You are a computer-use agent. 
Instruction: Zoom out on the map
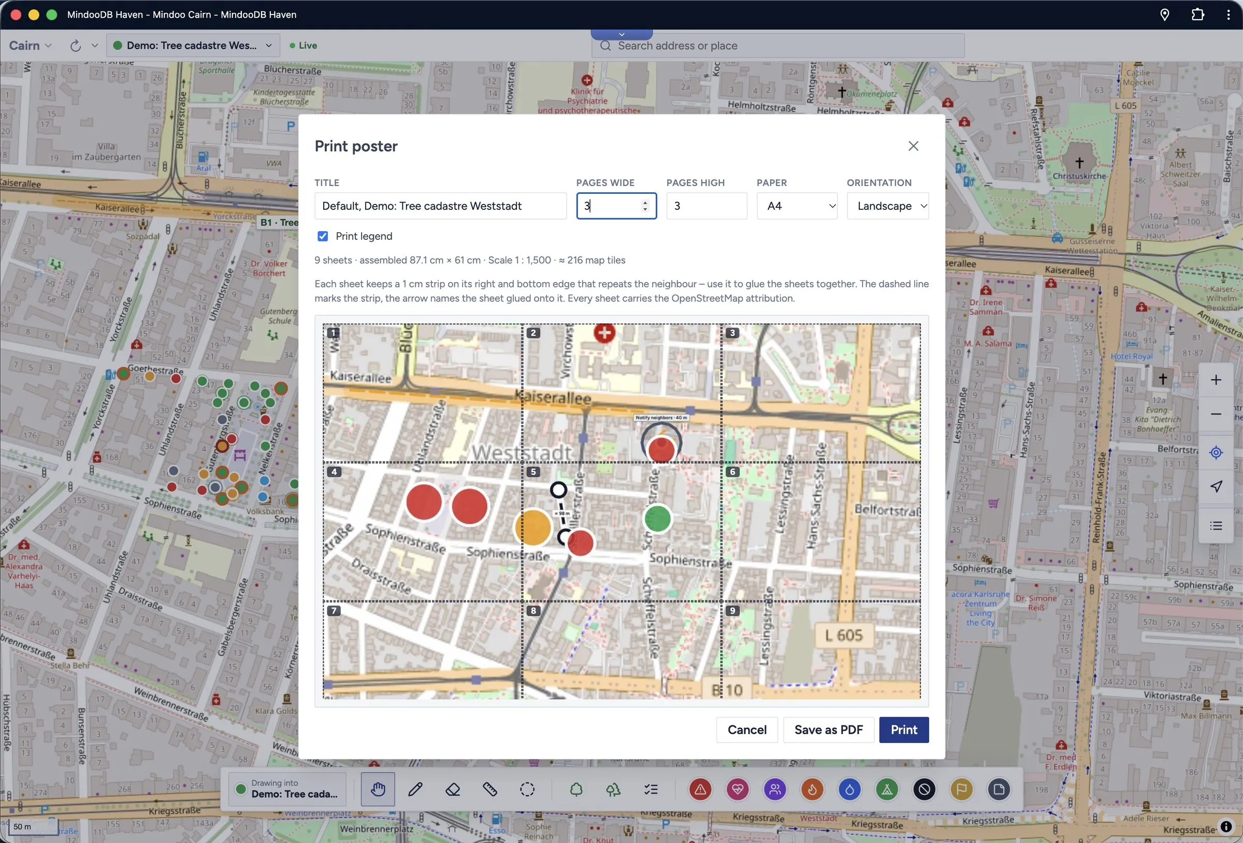click(x=1216, y=415)
